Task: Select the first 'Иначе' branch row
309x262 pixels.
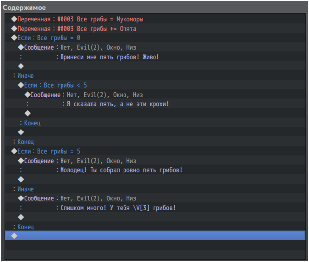Action: 26,76
